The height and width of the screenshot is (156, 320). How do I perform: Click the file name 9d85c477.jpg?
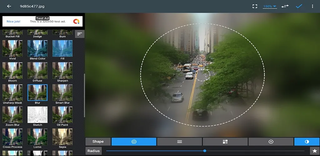tap(32, 6)
